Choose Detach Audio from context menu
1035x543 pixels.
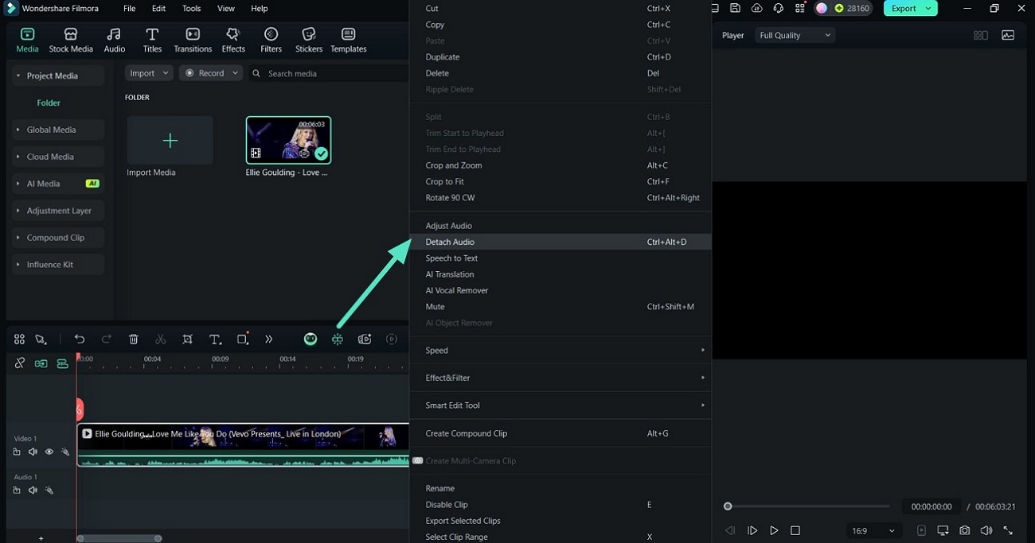tap(560, 242)
